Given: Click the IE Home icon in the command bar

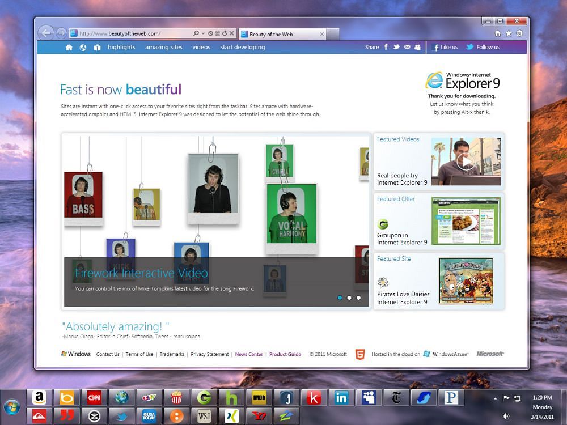Looking at the screenshot, I should click(x=498, y=33).
